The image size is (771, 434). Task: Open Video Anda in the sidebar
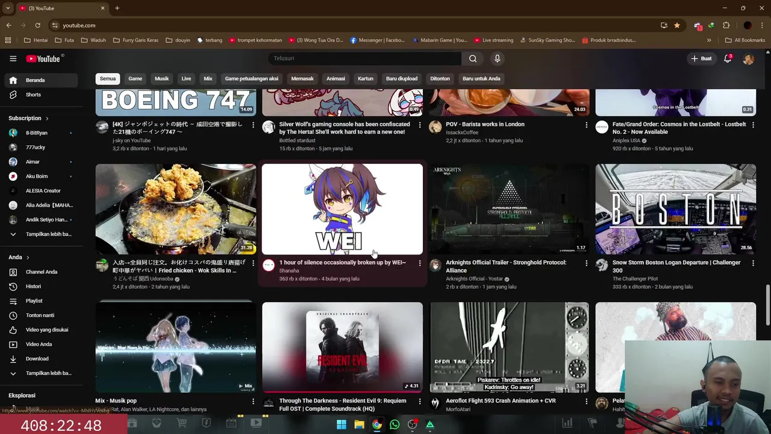[41, 344]
